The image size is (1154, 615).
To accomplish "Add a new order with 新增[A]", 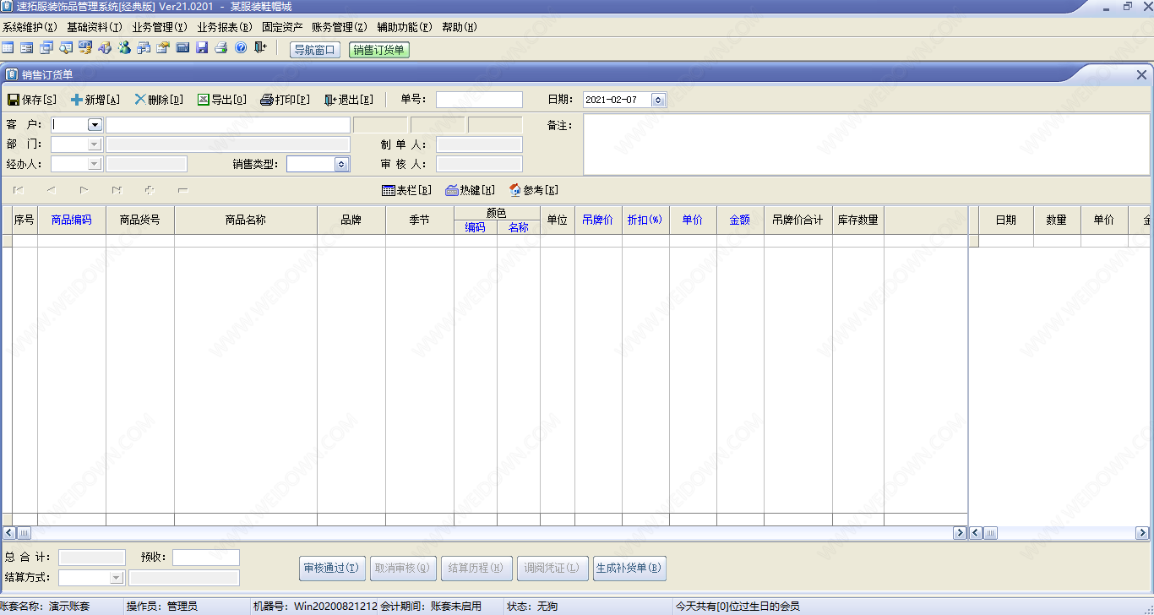I will 95,100.
